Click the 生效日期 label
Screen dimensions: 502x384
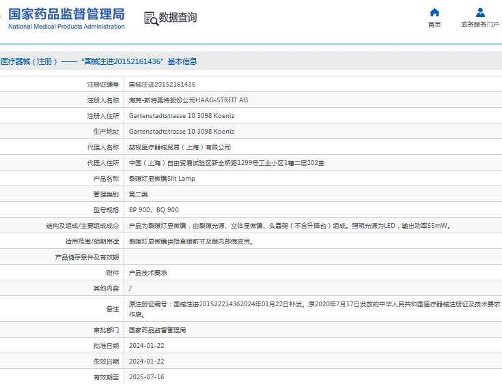[106, 361]
